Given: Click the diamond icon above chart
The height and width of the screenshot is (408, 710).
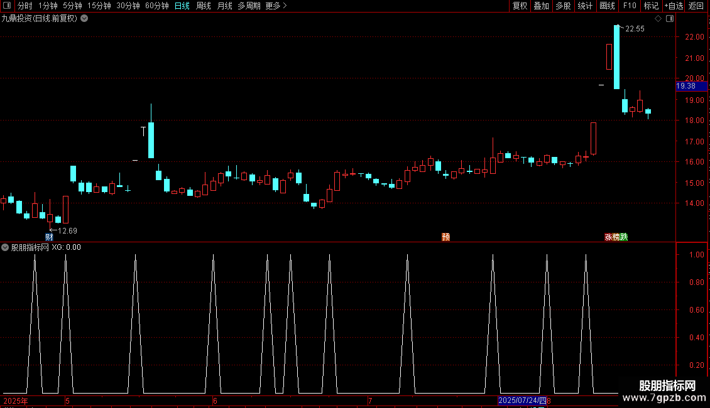Looking at the screenshot, I should pos(658,19).
